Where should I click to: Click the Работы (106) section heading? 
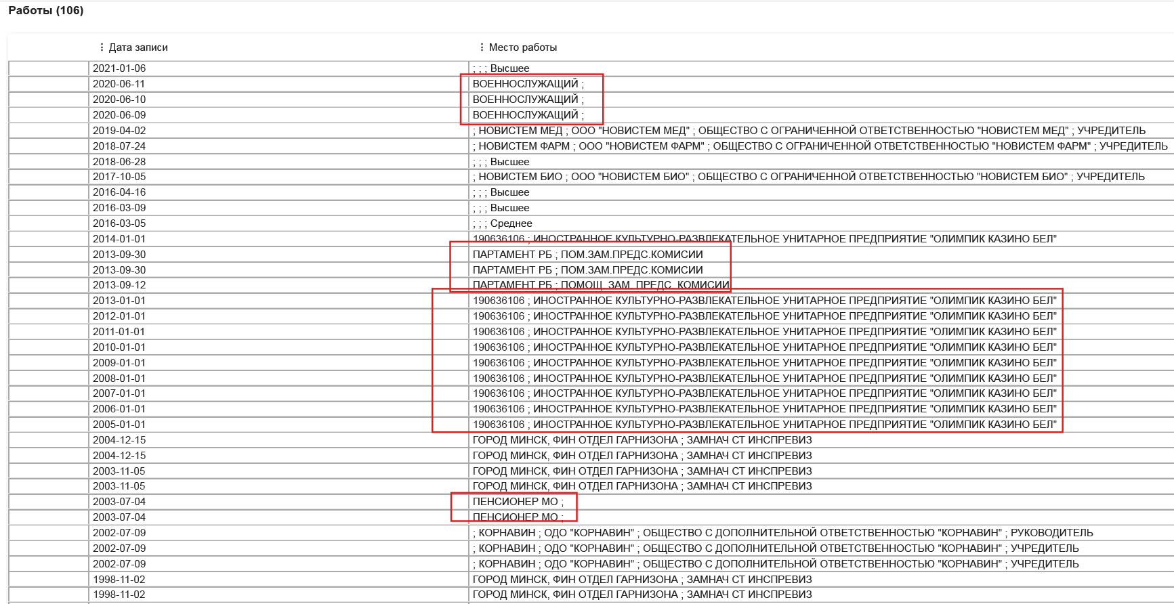[46, 11]
